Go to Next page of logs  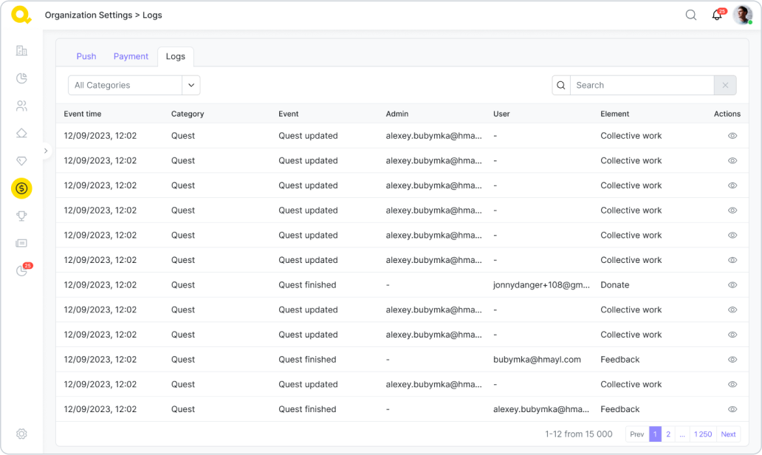tap(728, 434)
